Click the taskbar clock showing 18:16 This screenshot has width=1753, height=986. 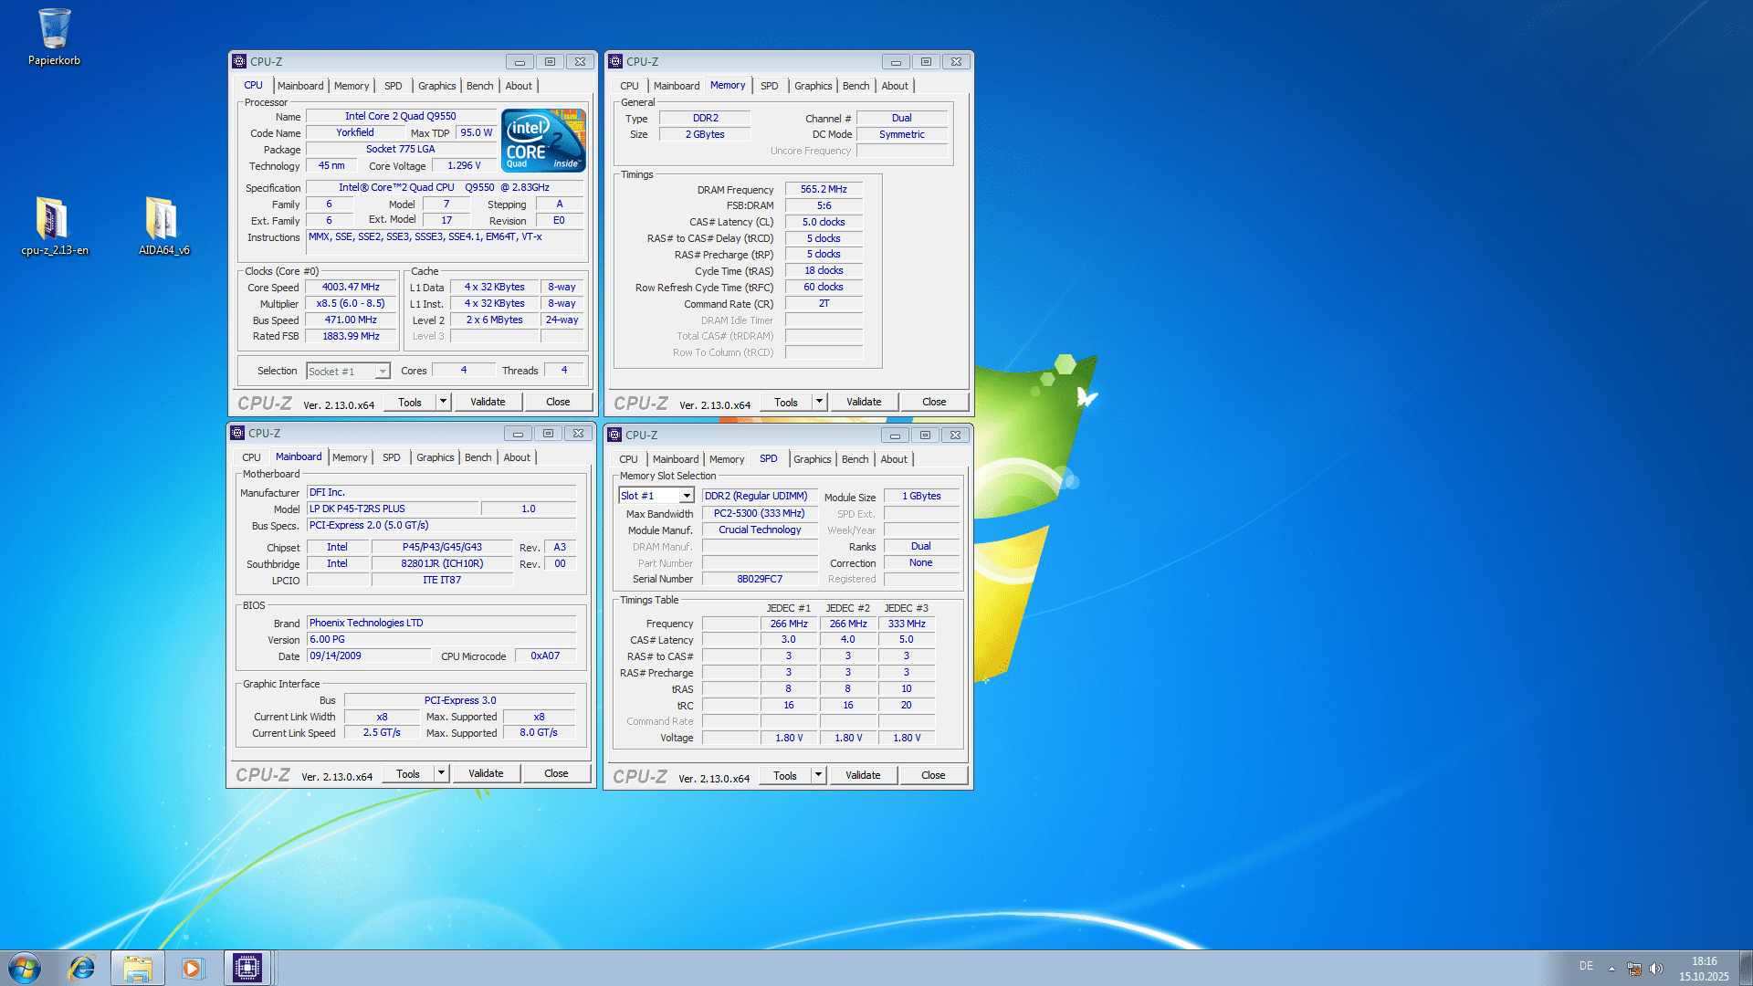pos(1704,968)
